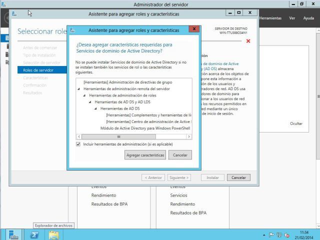Click 'Resultados de BPA' in right tile
This screenshot has width=320, height=240.
(x=188, y=213)
